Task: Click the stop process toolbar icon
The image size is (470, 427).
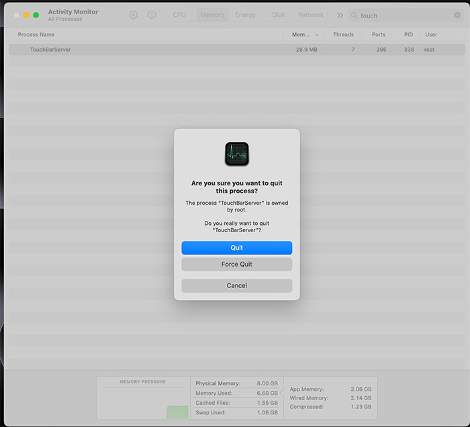Action: point(133,15)
